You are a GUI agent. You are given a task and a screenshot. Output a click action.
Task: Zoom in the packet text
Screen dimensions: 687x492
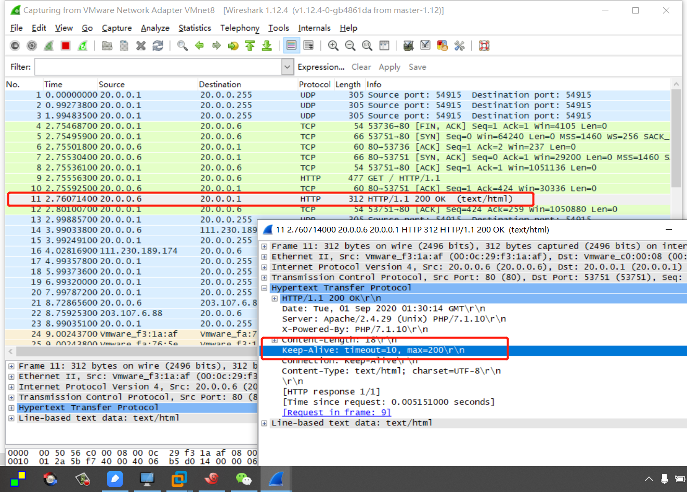[333, 46]
